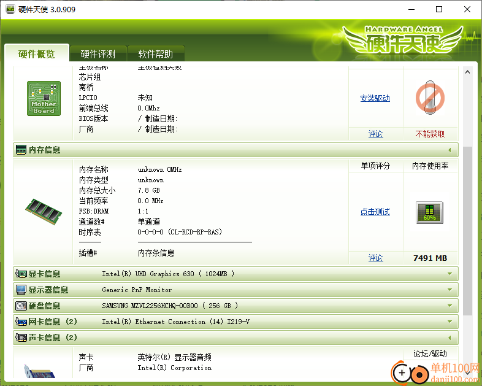This screenshot has height=386, width=482.
Task: Click the 7491 MB memory value
Action: (x=430, y=258)
